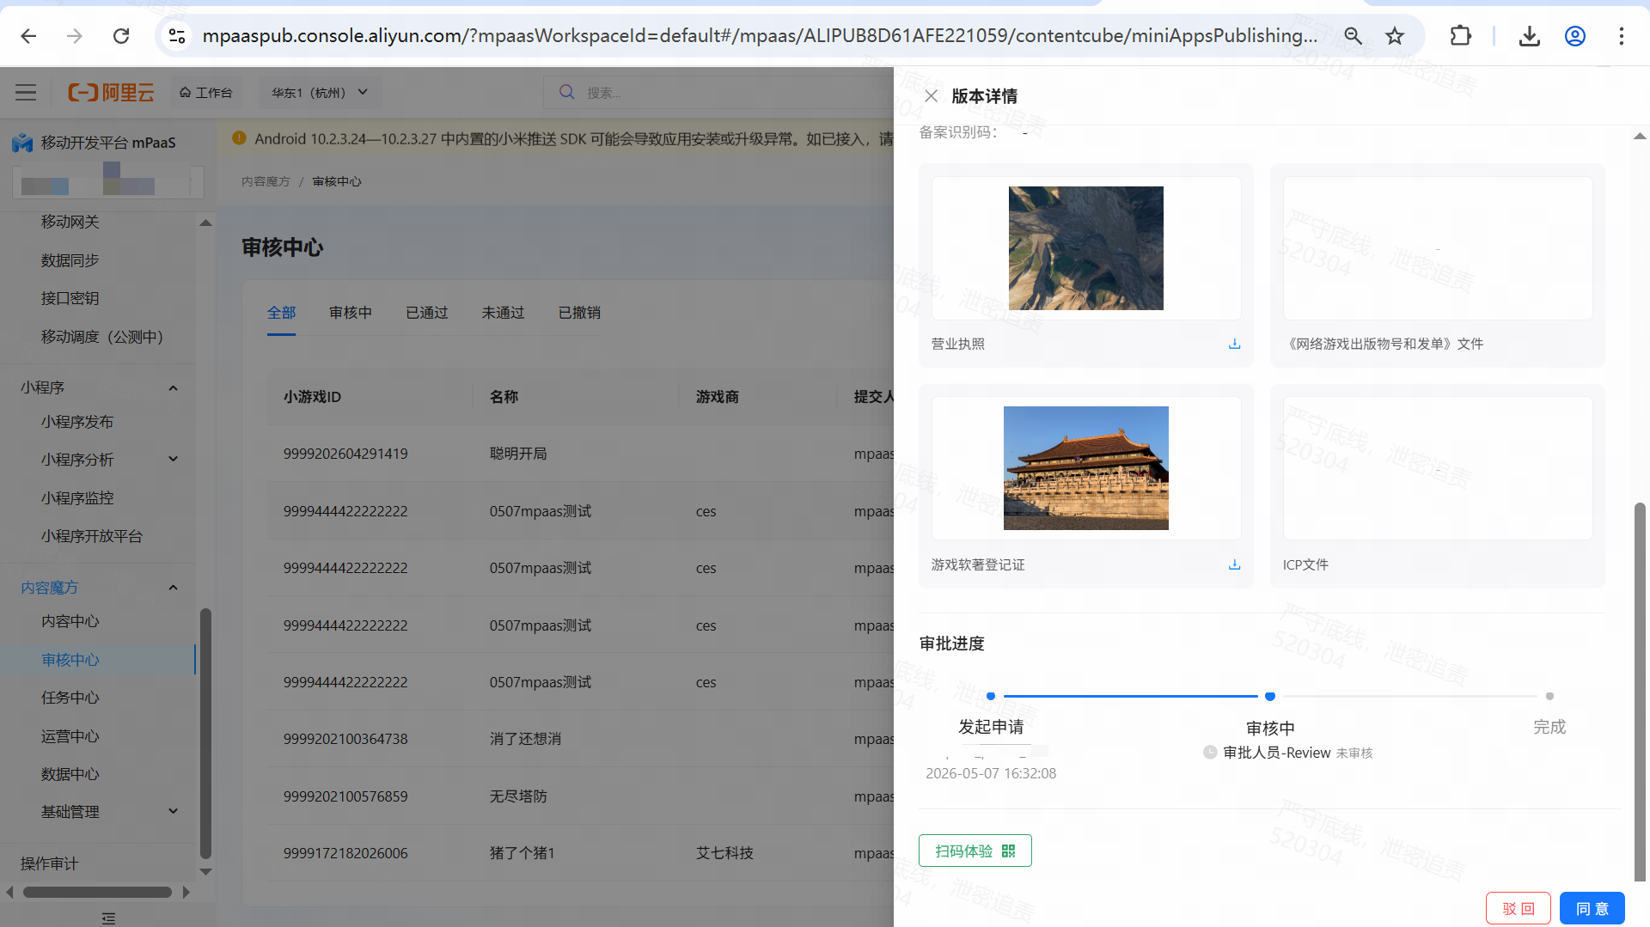Click the 消了还想消 row name
The height and width of the screenshot is (927, 1650).
(525, 739)
